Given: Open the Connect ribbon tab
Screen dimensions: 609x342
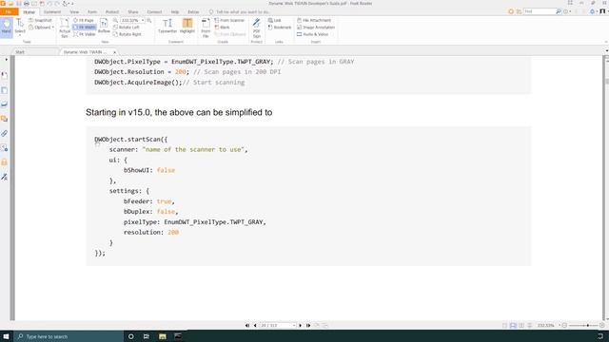Looking at the screenshot, I should tap(154, 12).
